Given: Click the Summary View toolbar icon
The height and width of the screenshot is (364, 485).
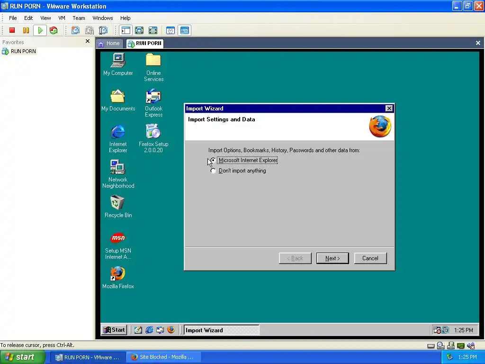Looking at the screenshot, I should pos(171,30).
